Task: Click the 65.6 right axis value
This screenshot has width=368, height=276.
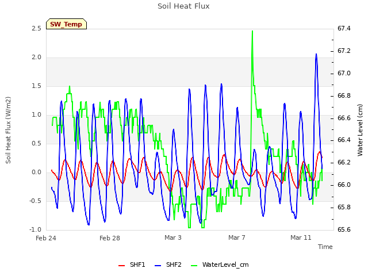Action: [344, 229]
